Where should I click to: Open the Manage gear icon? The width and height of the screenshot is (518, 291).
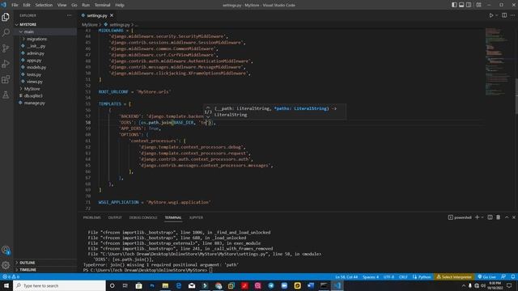pyautogui.click(x=6, y=265)
